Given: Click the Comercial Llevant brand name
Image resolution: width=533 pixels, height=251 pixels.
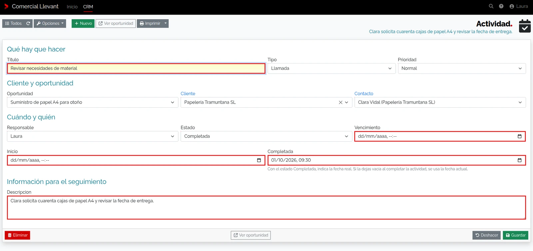Looking at the screenshot, I should (35, 6).
